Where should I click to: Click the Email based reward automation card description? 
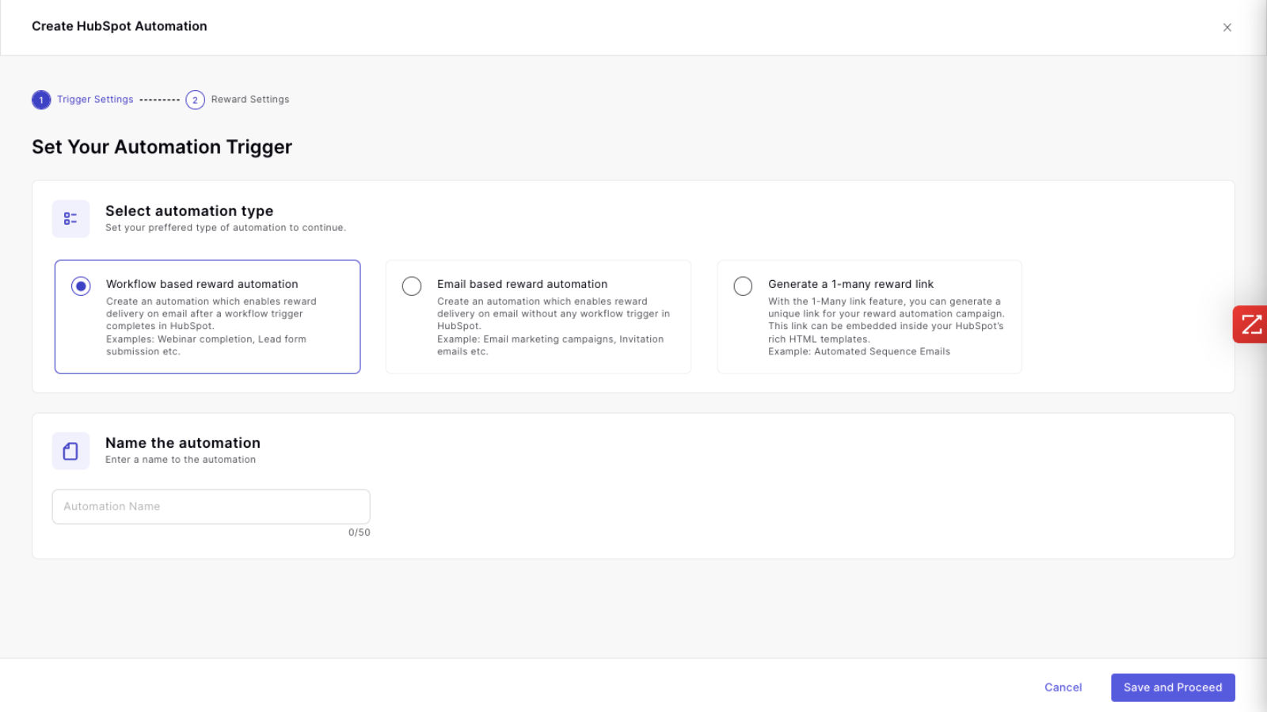point(553,326)
